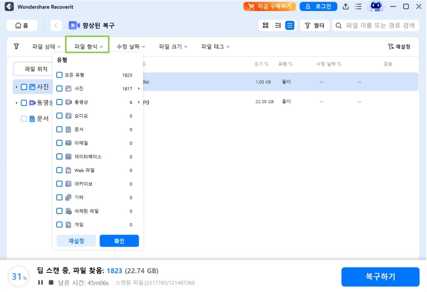Image resolution: width=427 pixels, height=292 pixels.
Task: Sort by the 크기 column header
Action: point(261,64)
